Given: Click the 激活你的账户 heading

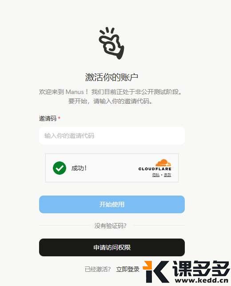Looking at the screenshot, I should tap(112, 77).
